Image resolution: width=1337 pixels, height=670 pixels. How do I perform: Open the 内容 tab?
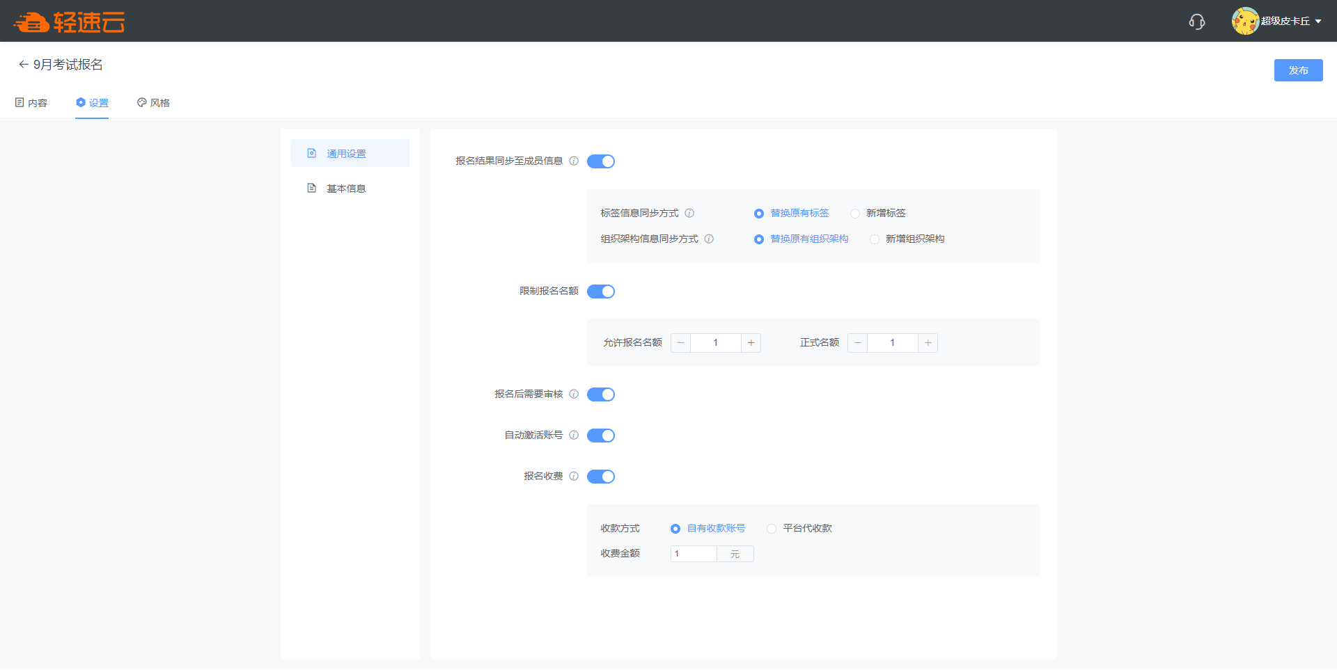pyautogui.click(x=31, y=103)
